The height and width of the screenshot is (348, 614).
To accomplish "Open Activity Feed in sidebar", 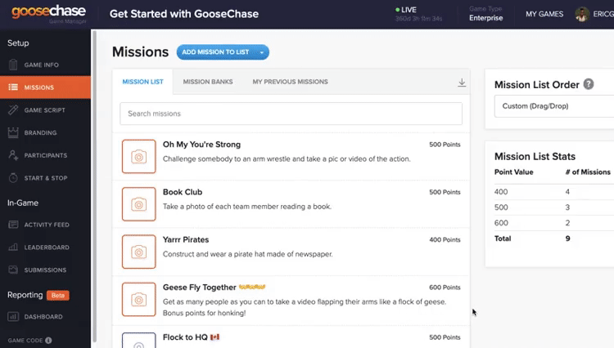I will [x=45, y=225].
